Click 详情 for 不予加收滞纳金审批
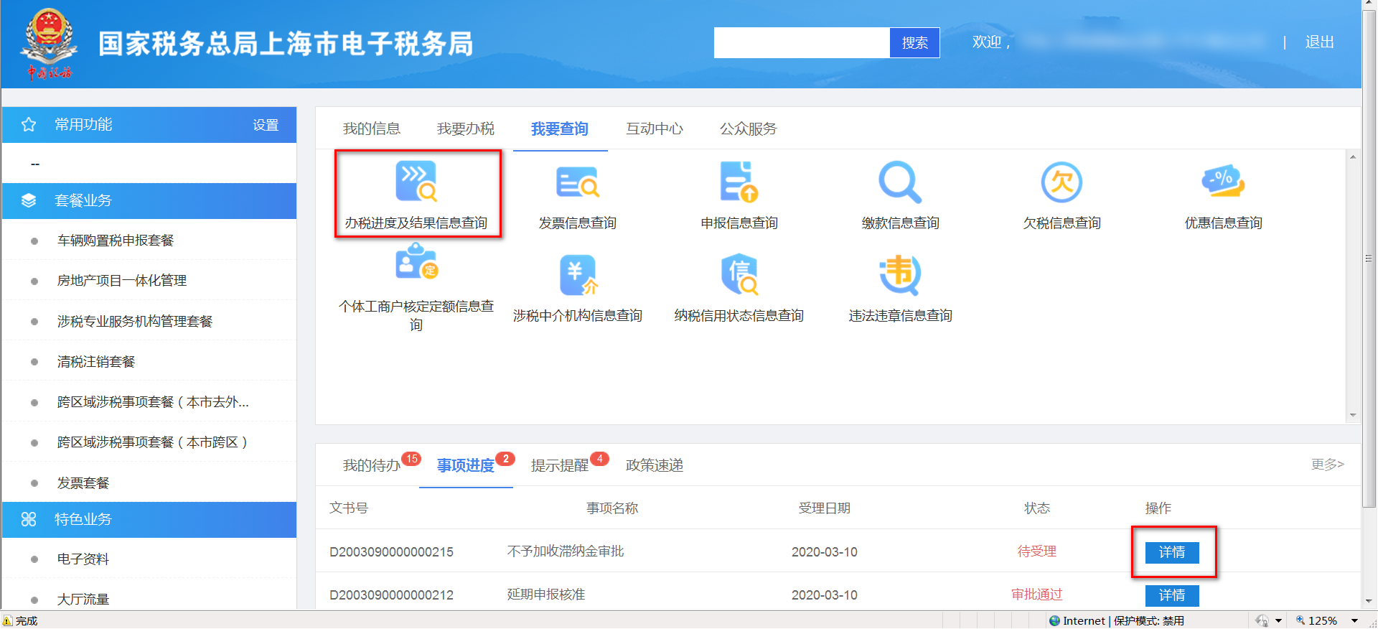Viewport: 1378px width, 629px height. tap(1172, 552)
